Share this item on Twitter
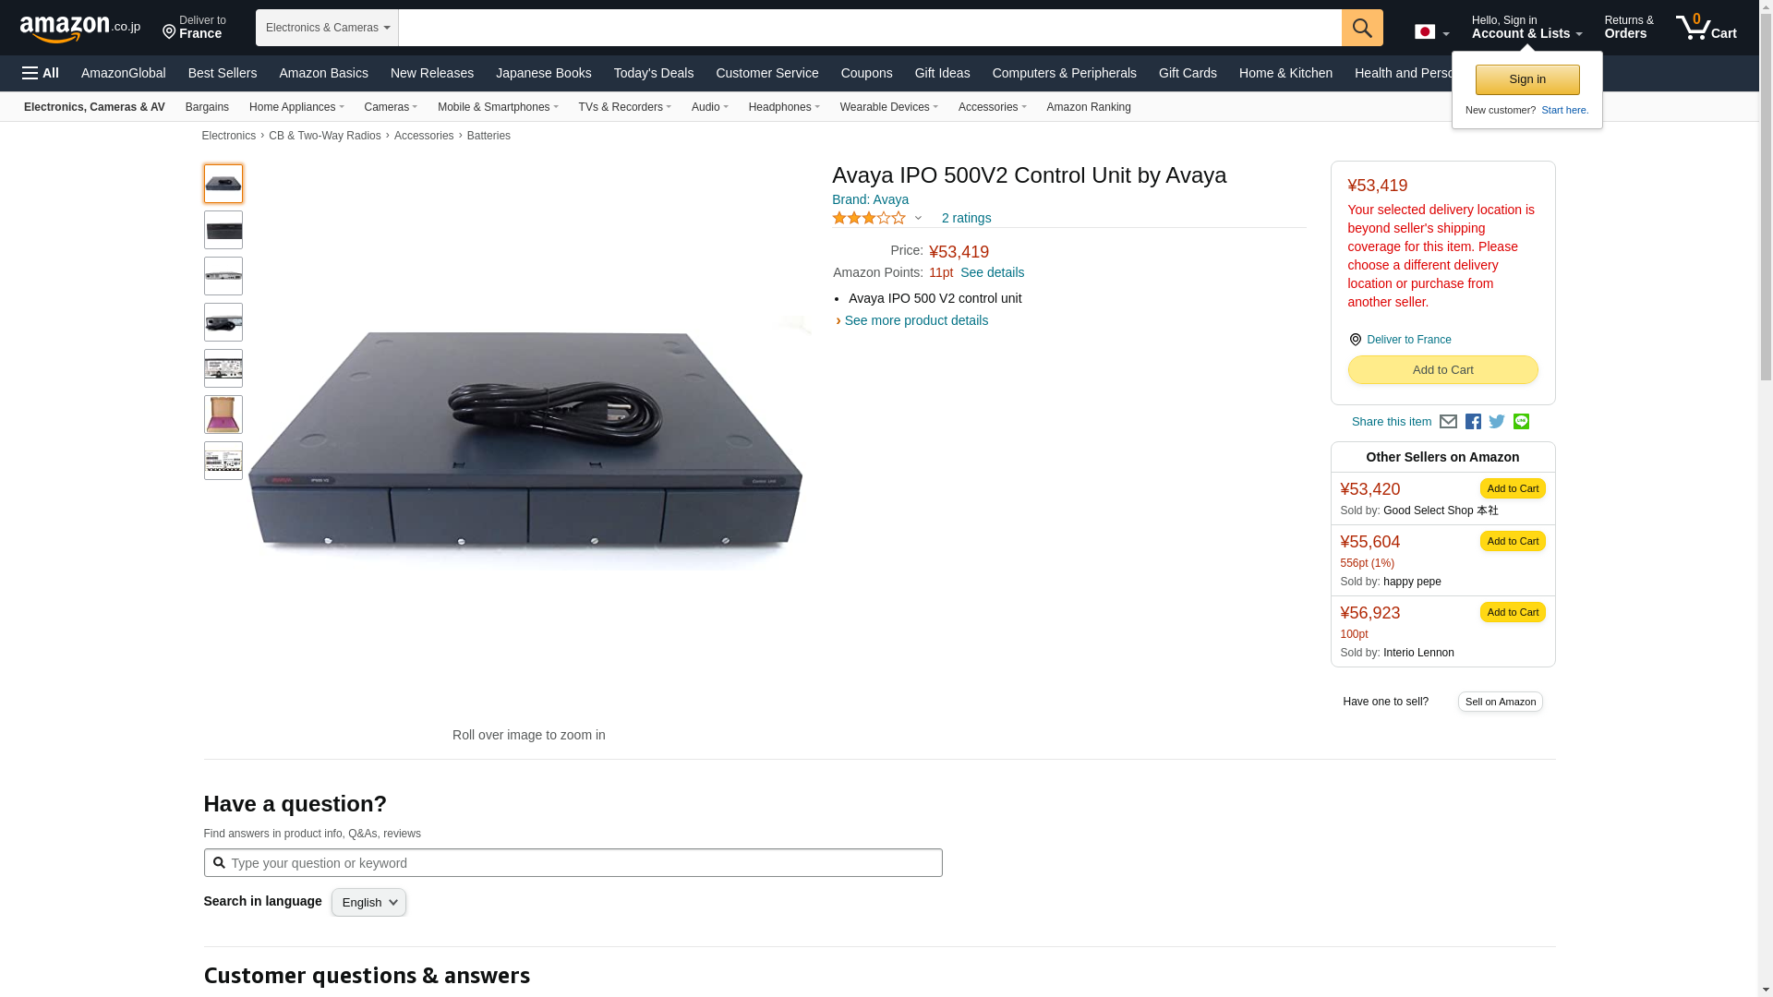Screen dimensions: 1773x997 click(1497, 422)
